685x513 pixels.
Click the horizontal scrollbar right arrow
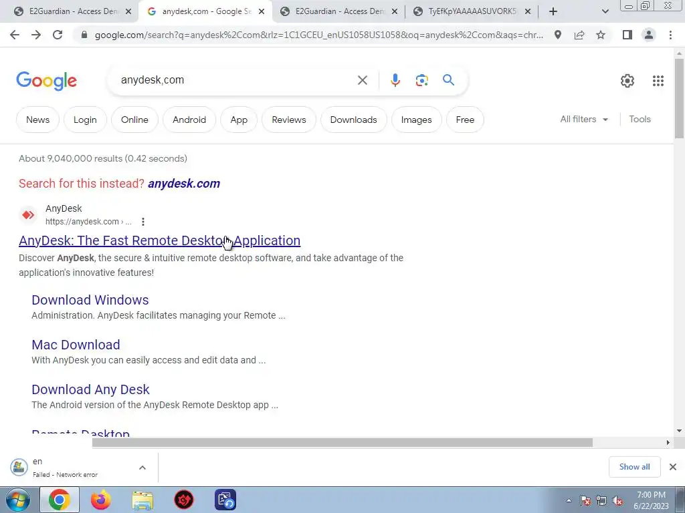668,443
